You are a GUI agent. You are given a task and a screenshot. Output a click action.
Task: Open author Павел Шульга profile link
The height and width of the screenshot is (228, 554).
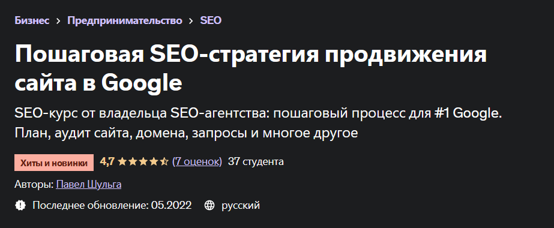click(89, 184)
